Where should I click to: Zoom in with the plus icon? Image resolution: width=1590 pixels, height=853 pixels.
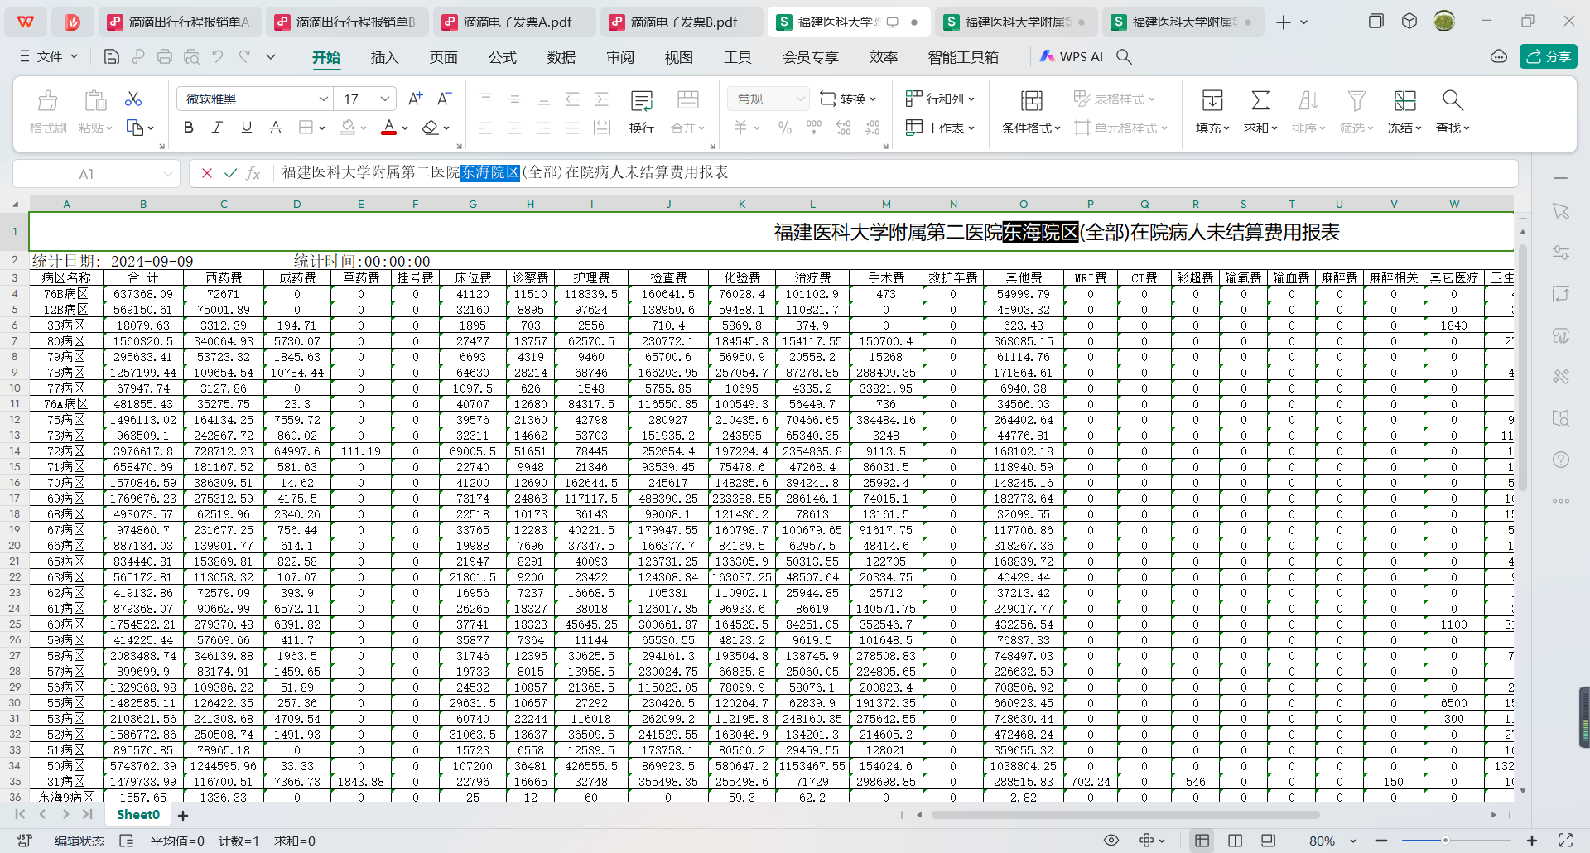[1532, 841]
